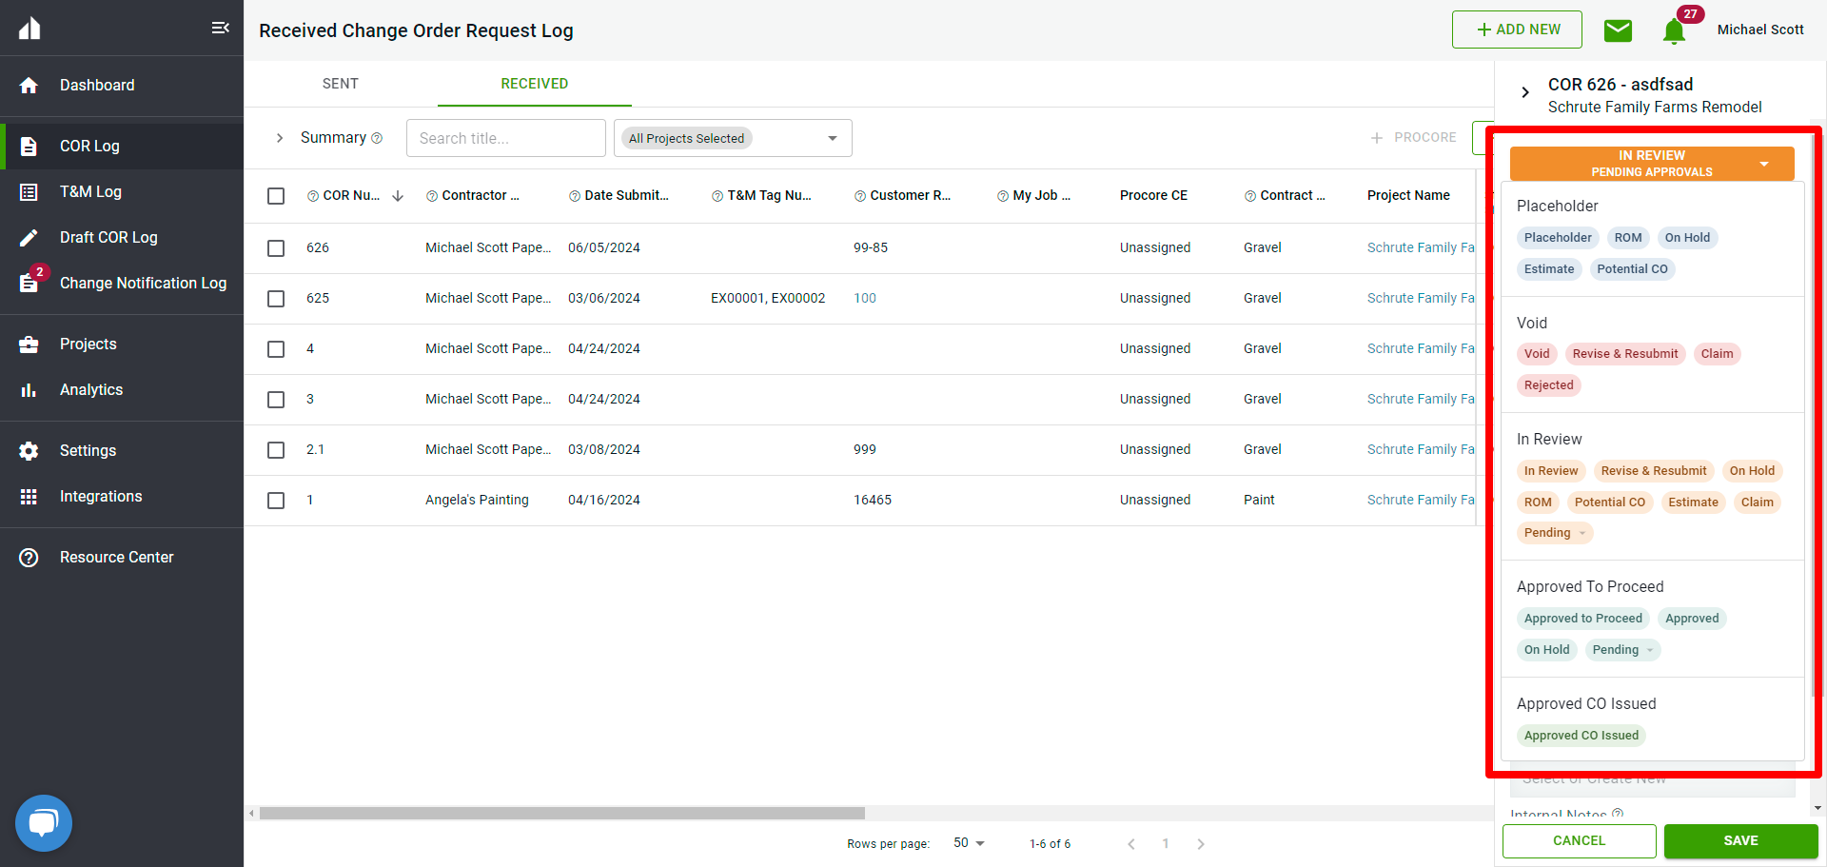The width and height of the screenshot is (1827, 867).
Task: Click the ADD NEW button
Action: 1517,30
